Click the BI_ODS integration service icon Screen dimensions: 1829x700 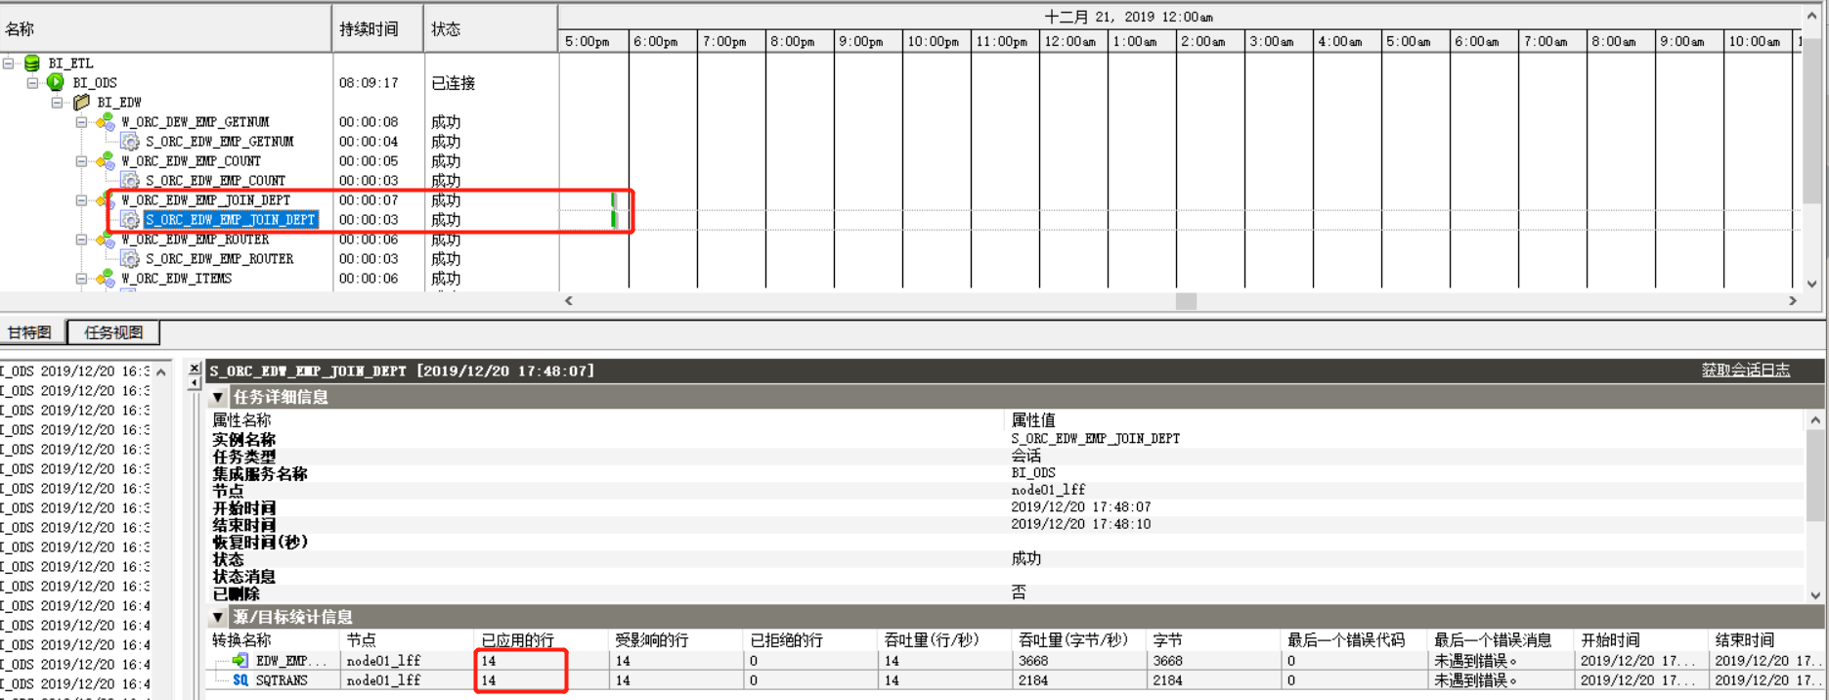(56, 83)
